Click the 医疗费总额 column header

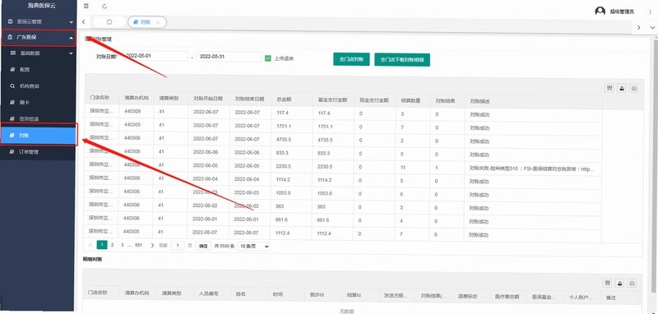point(507,296)
